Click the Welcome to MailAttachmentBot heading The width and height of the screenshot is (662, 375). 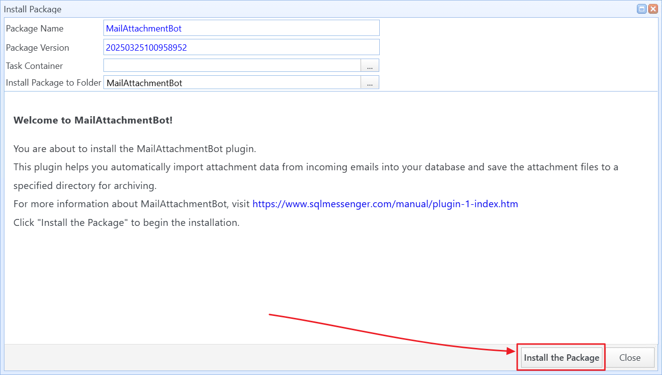tap(93, 121)
